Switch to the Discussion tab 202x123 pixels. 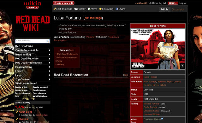178,9
